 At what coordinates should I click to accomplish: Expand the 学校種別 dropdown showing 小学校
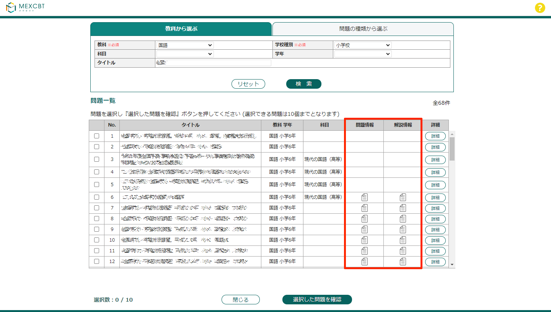coord(363,45)
